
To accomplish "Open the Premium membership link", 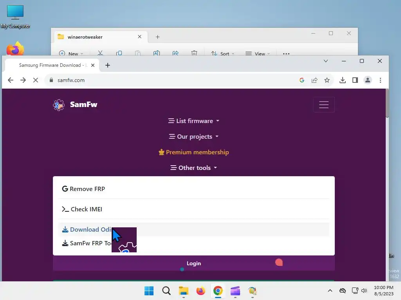I will coord(193,152).
